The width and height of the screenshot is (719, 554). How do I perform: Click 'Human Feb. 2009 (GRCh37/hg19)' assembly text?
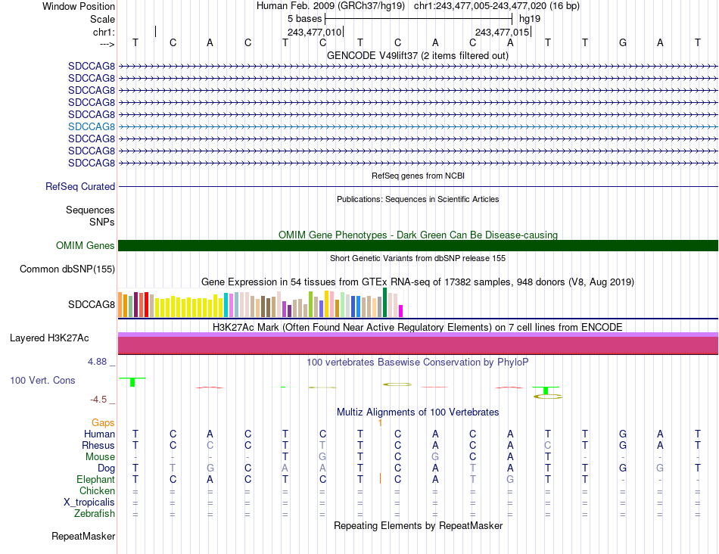tap(331, 6)
